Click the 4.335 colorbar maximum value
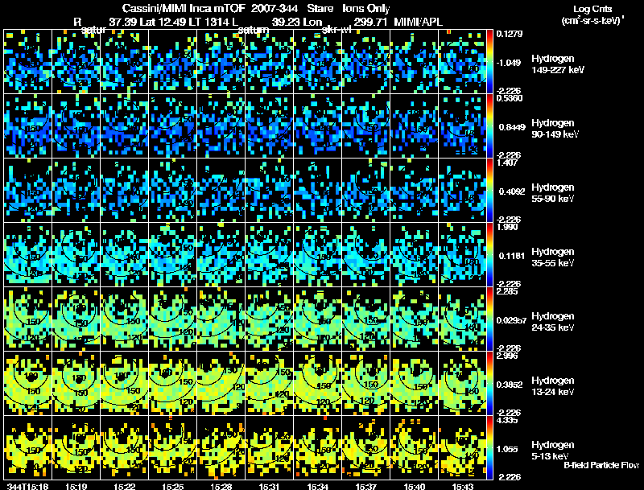This screenshot has height=490, width=644. (507, 420)
